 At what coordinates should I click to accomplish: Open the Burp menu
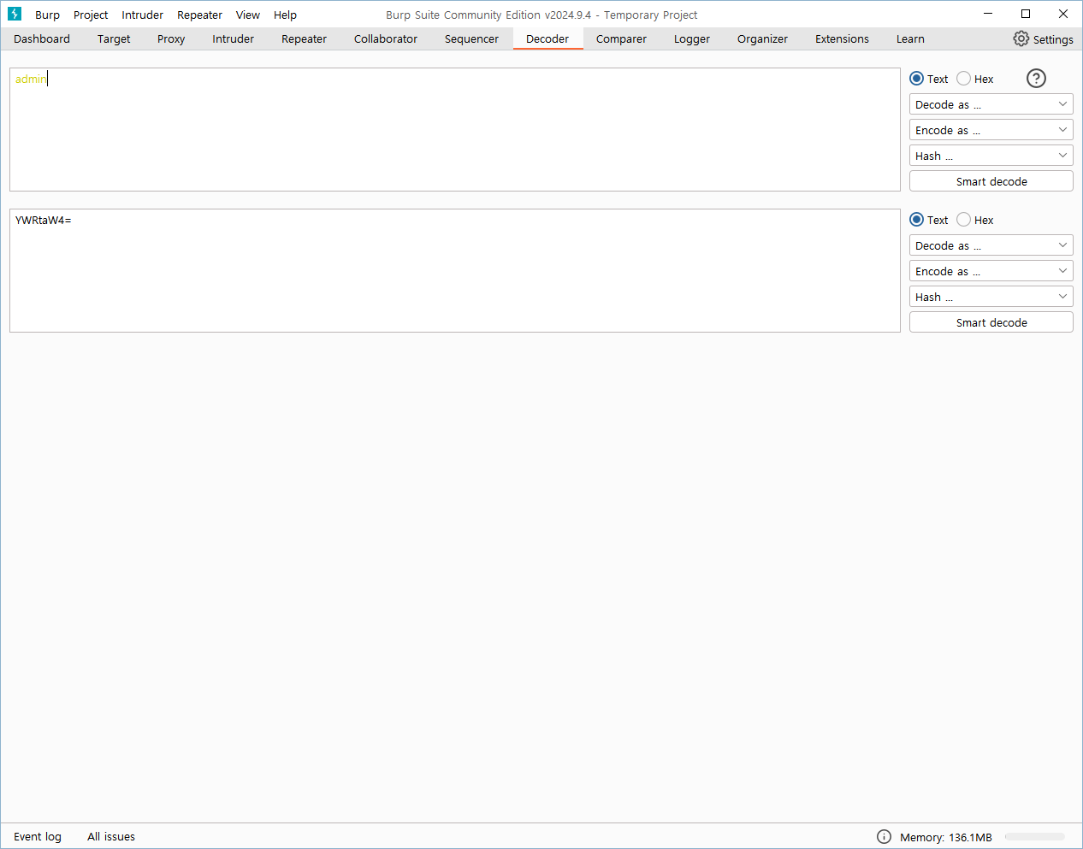[x=47, y=15]
